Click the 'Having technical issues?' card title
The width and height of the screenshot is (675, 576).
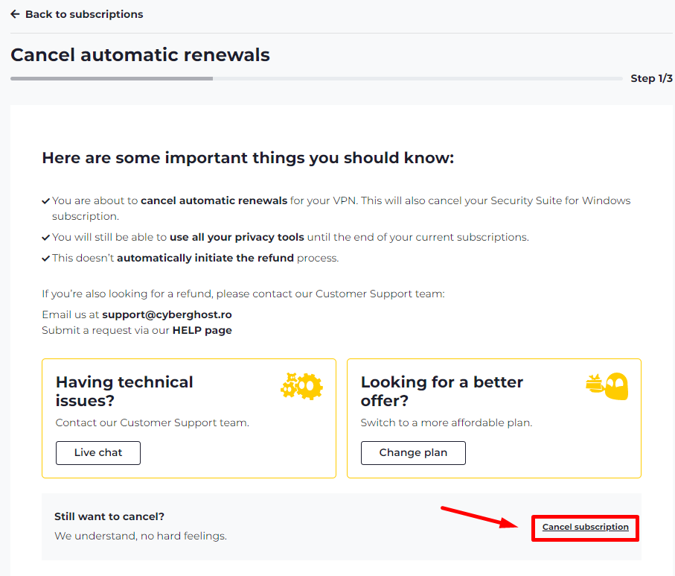[x=124, y=391]
